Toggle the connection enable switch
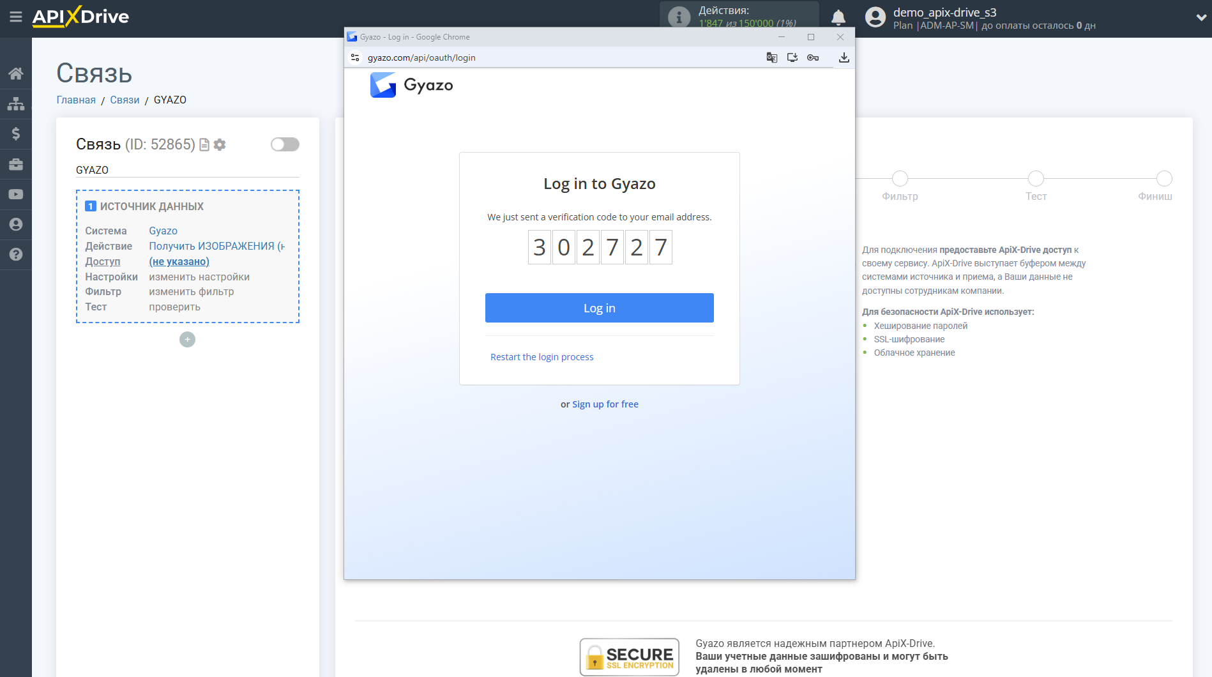The width and height of the screenshot is (1212, 677). click(284, 144)
